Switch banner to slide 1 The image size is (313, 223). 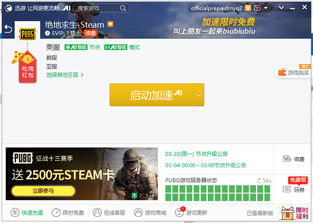tap(134, 195)
